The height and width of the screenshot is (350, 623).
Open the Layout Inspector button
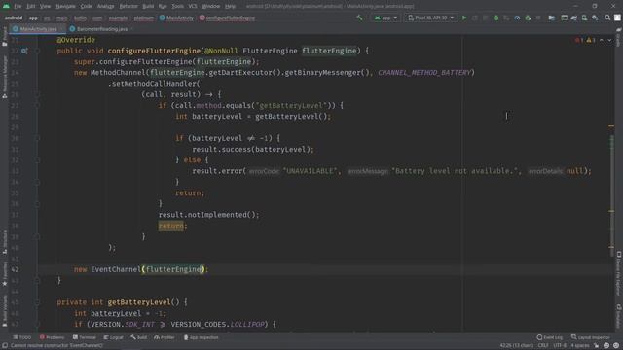591,337
